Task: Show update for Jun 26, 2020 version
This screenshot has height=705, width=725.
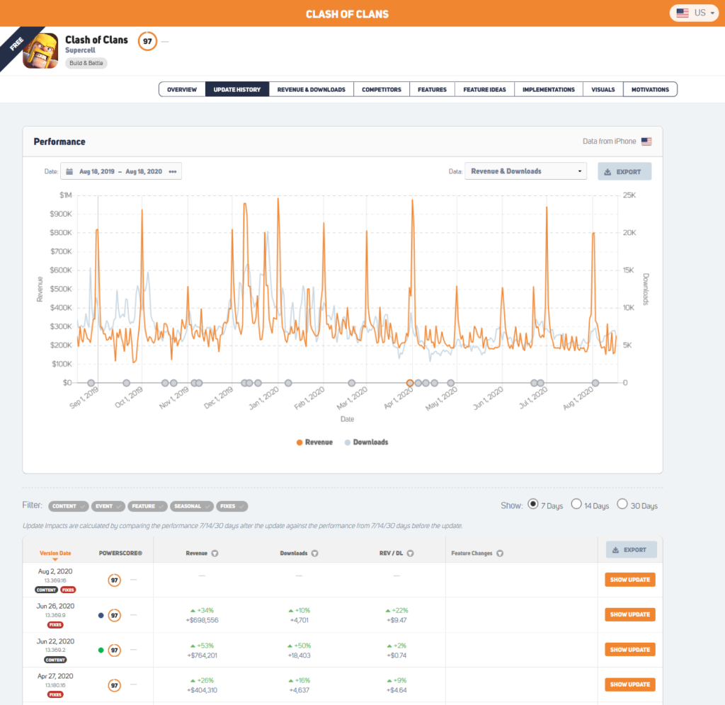Action: [x=629, y=614]
